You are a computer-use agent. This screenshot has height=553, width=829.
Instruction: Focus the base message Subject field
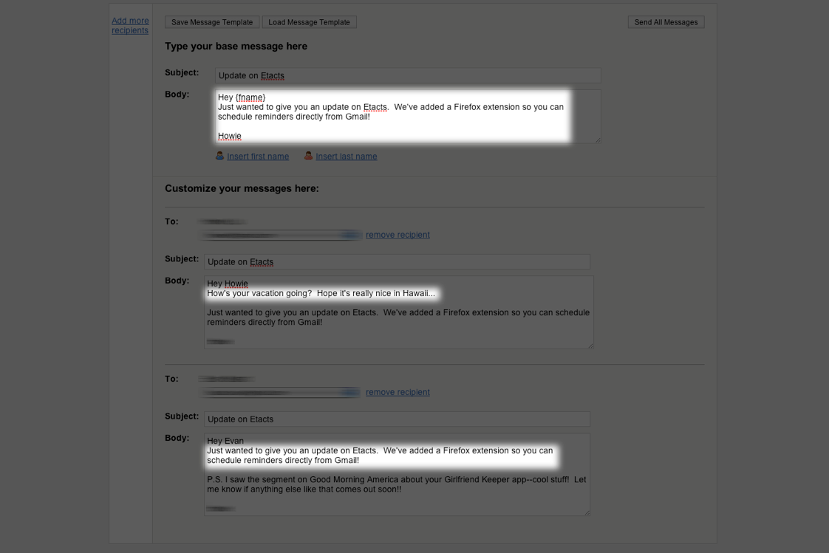click(x=408, y=75)
